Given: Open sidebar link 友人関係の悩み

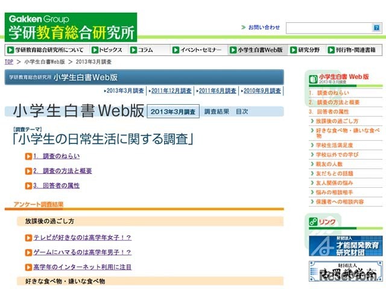Looking at the screenshot, I should 335,183.
